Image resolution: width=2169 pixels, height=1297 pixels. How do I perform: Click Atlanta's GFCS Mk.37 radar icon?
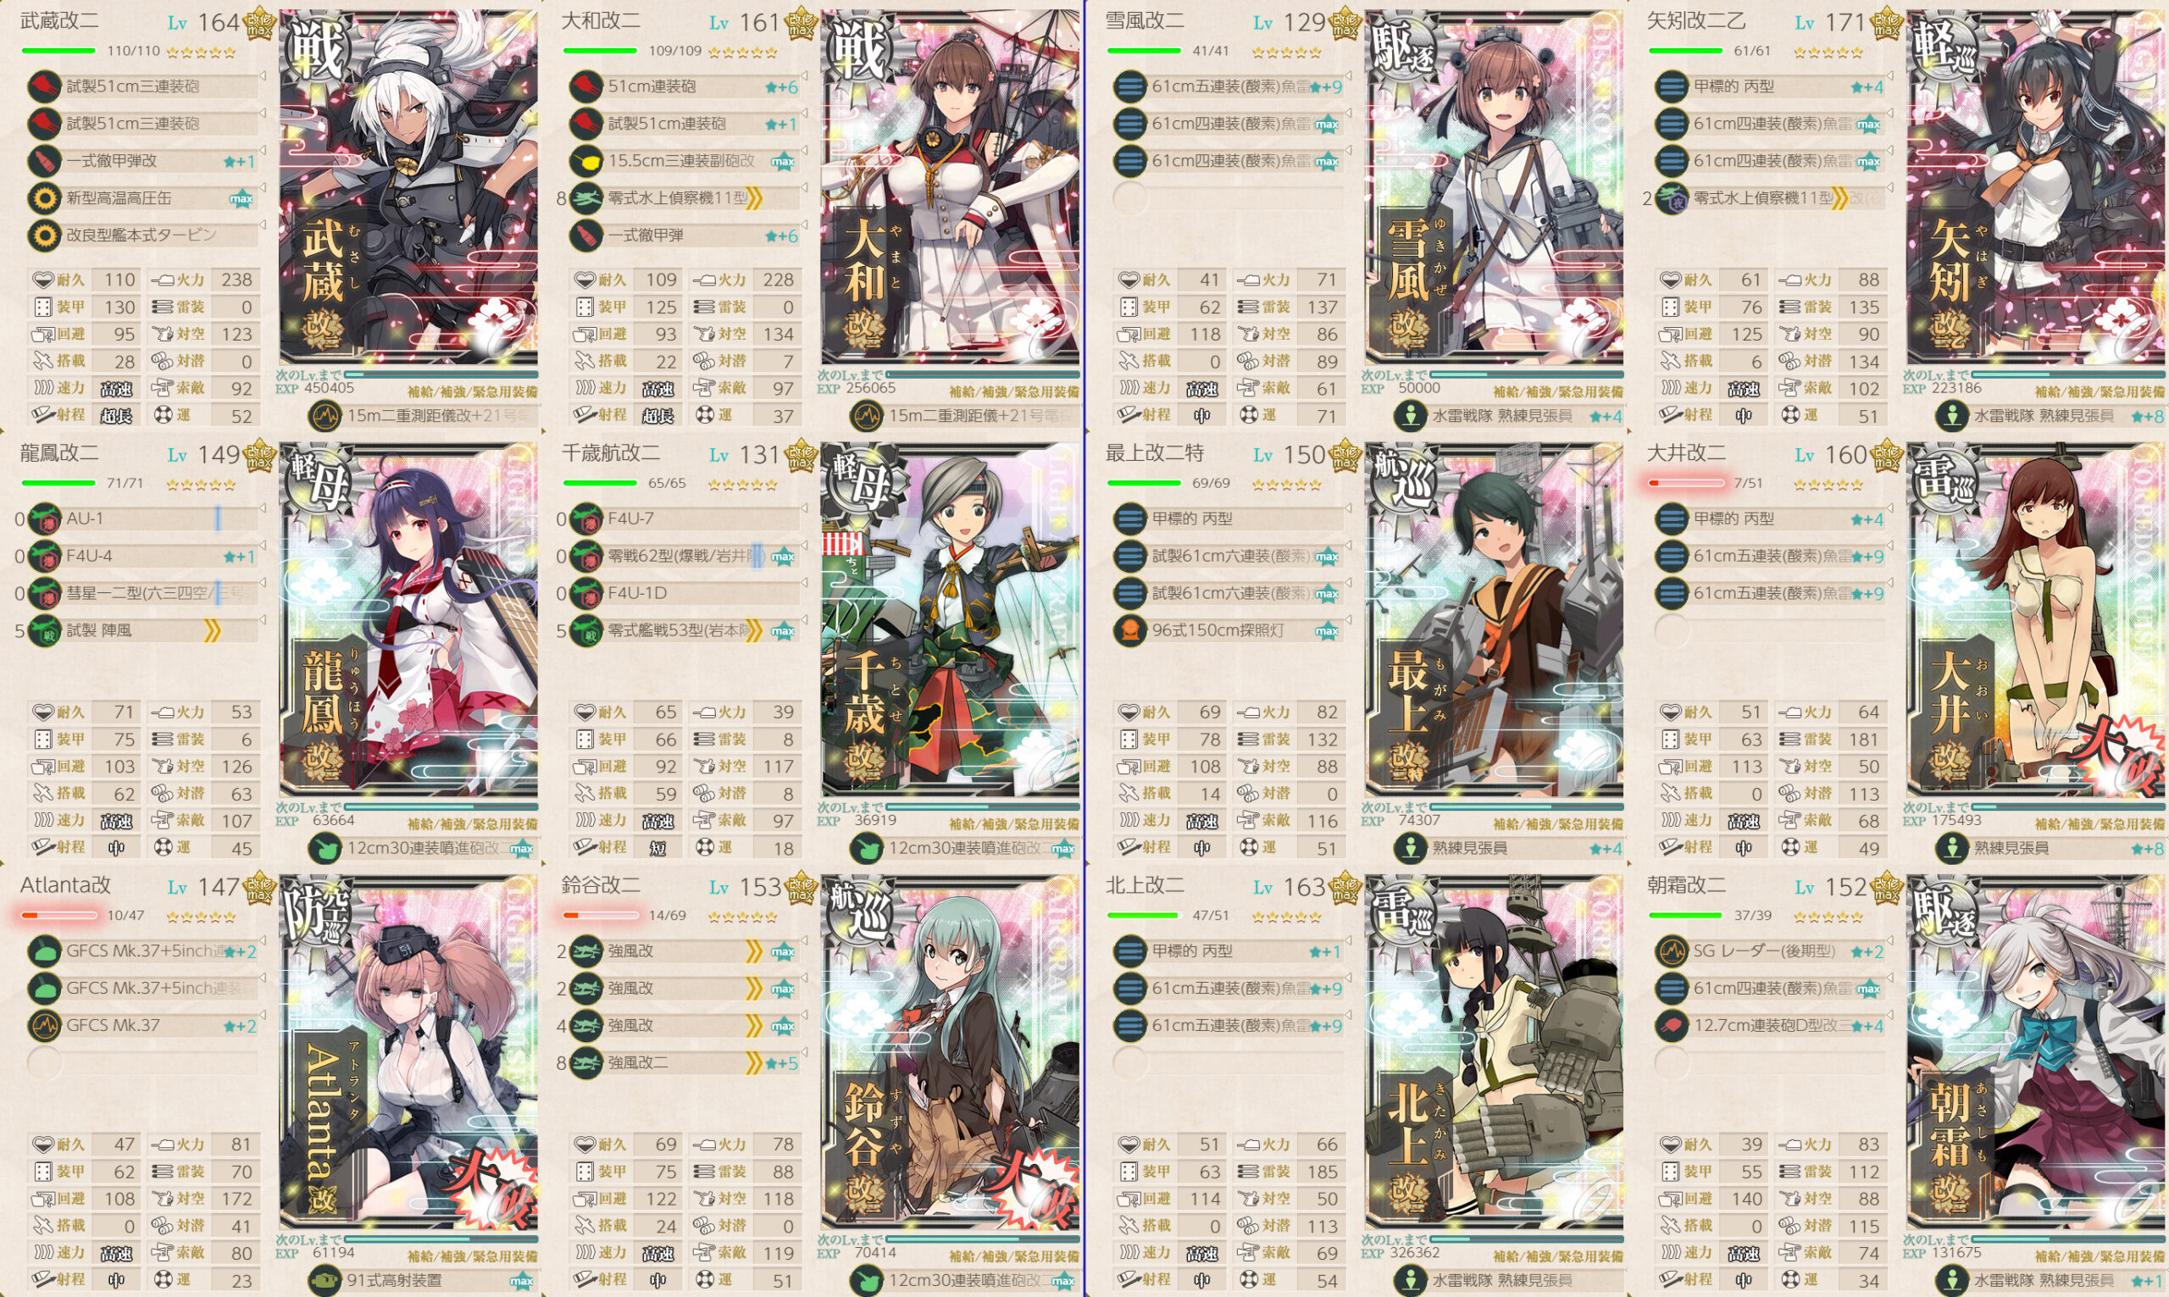click(x=45, y=1025)
